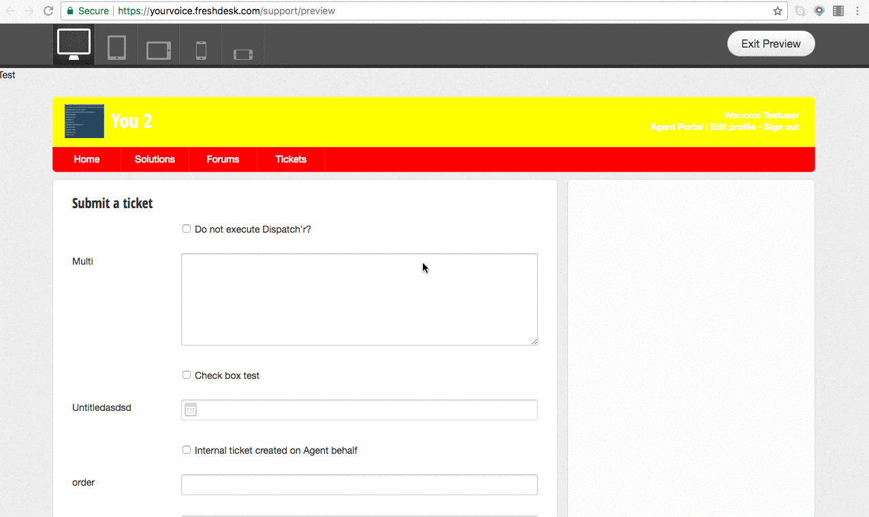Click the Skype extension icon
Screen dimensions: 869x517
coord(800,11)
